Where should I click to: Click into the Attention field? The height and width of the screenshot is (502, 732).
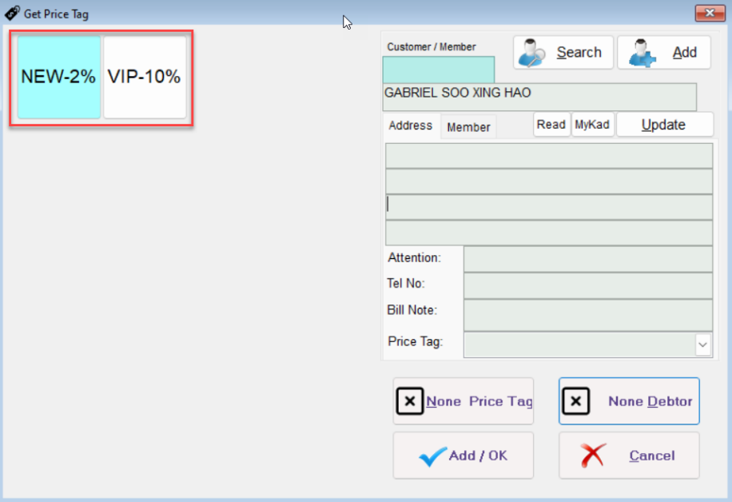(x=587, y=259)
